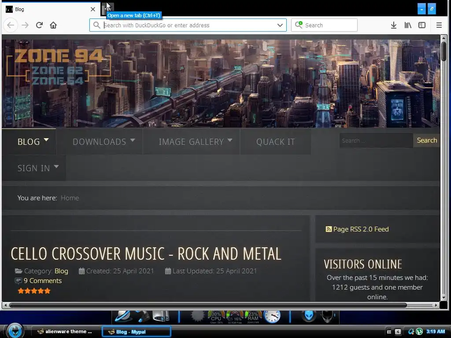Click the CPU meter gadget

216,317
